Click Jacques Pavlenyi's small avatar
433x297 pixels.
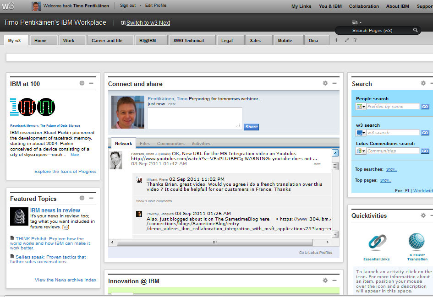(x=139, y=214)
